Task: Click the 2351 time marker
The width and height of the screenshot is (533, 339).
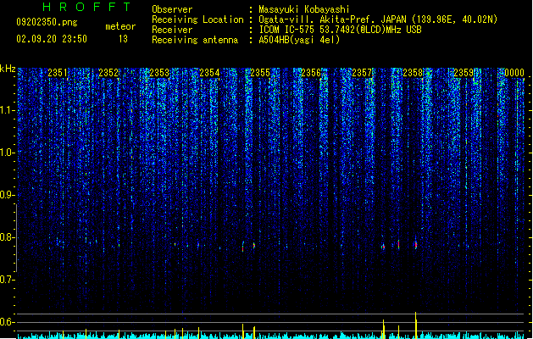Action: pos(58,72)
